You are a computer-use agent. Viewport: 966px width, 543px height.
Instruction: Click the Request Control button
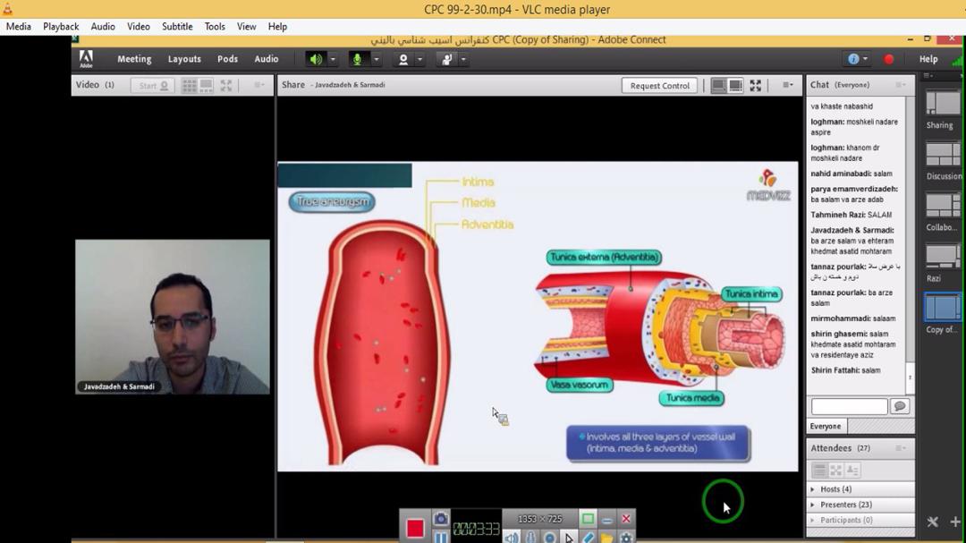coord(659,86)
